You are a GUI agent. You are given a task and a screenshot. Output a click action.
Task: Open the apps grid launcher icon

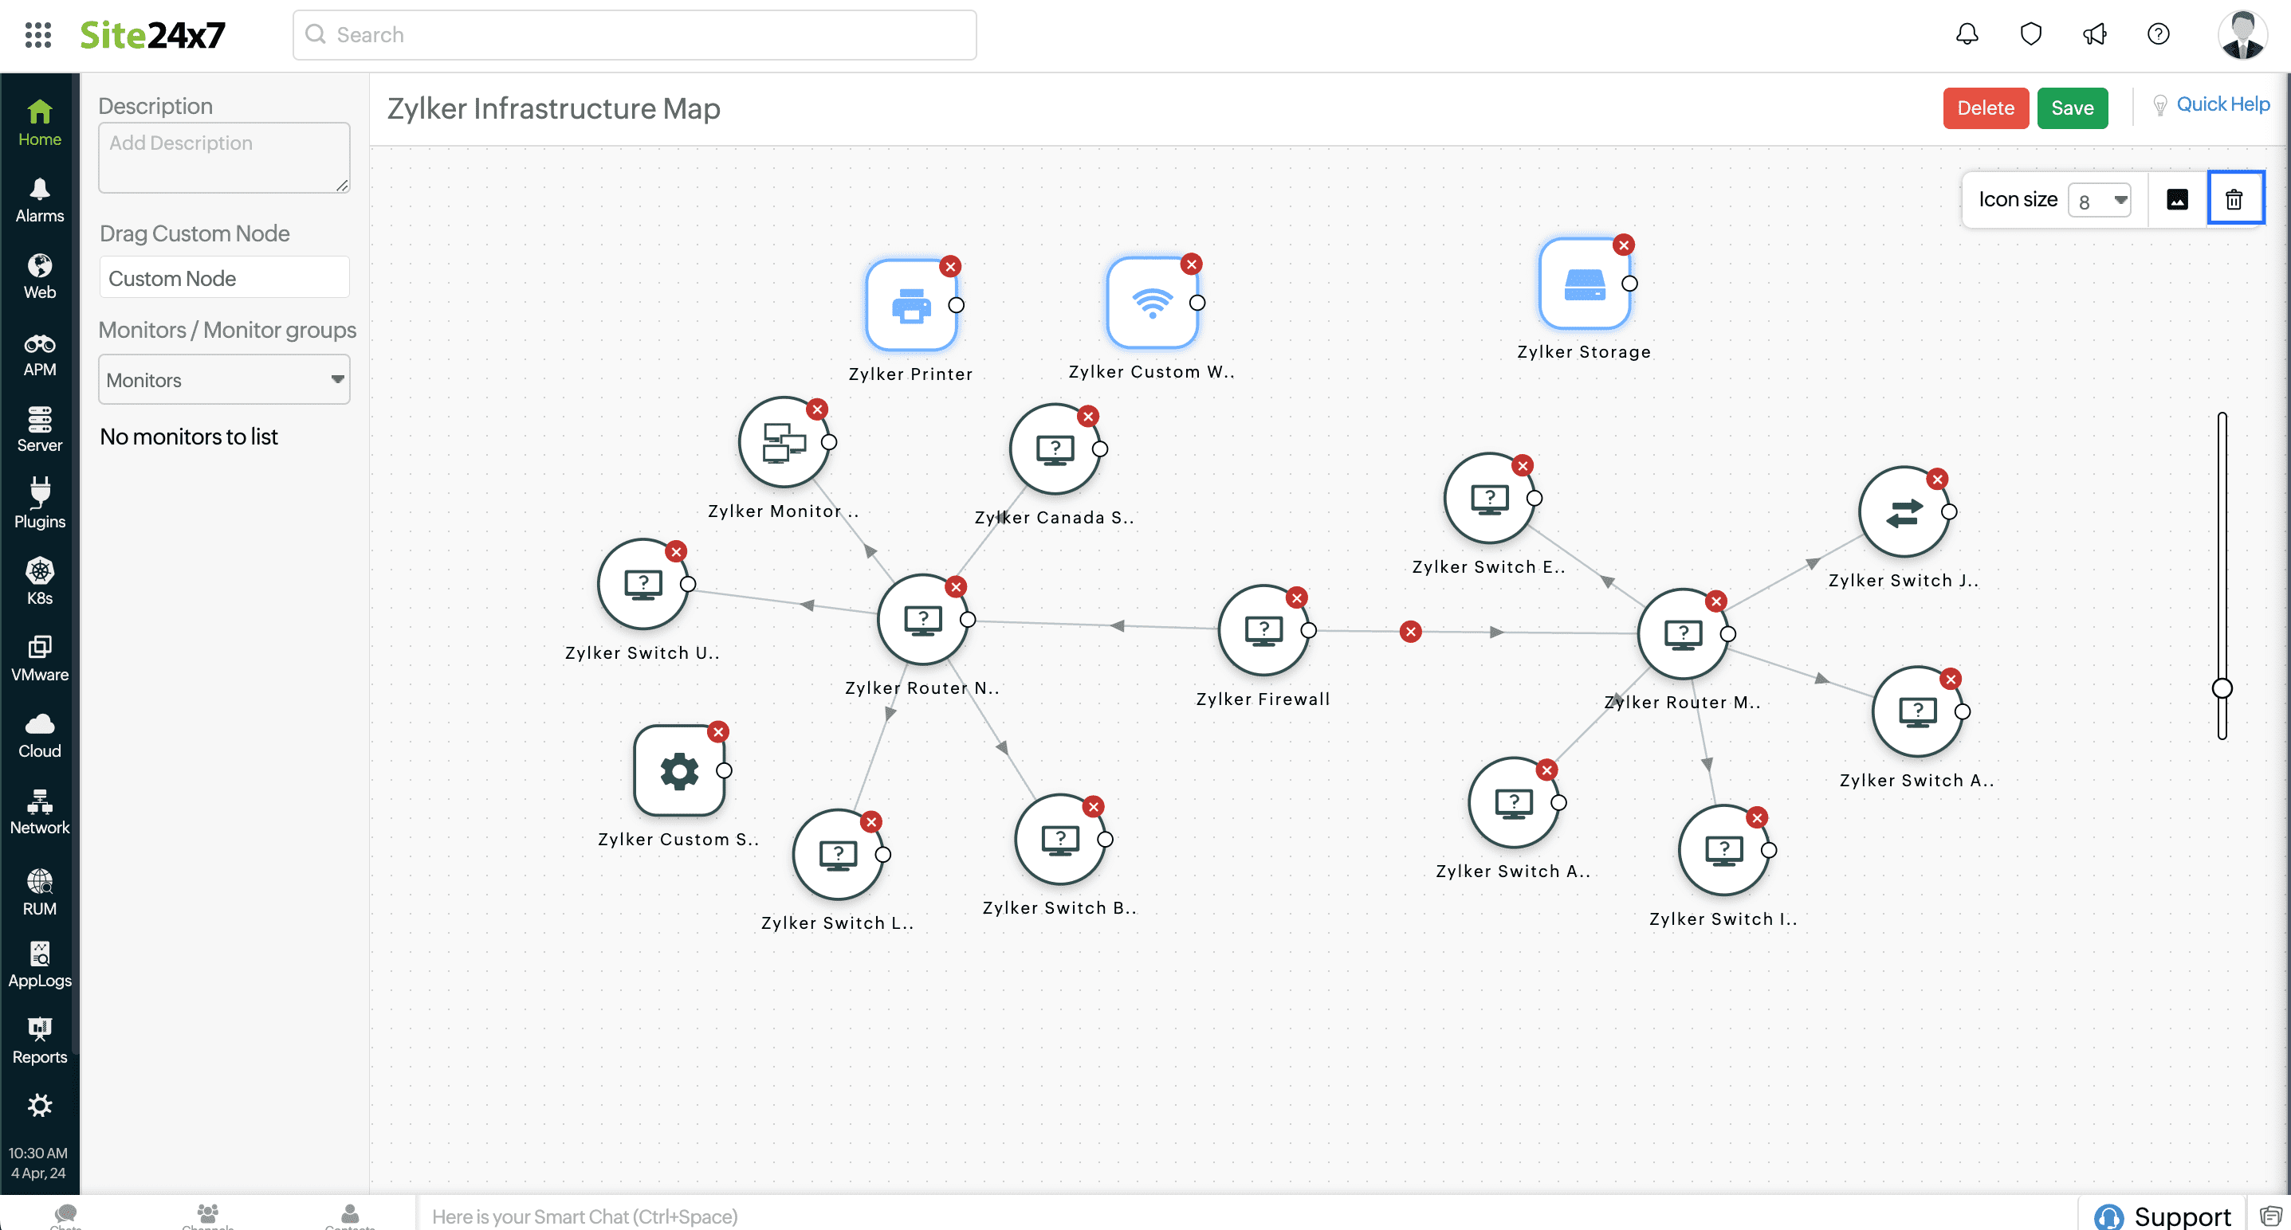(x=37, y=35)
